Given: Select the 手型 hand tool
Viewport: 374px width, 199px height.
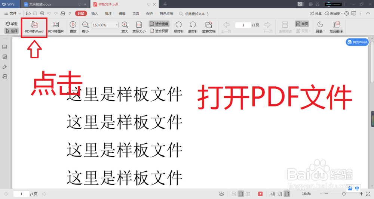Looking at the screenshot, I should click(12, 24).
